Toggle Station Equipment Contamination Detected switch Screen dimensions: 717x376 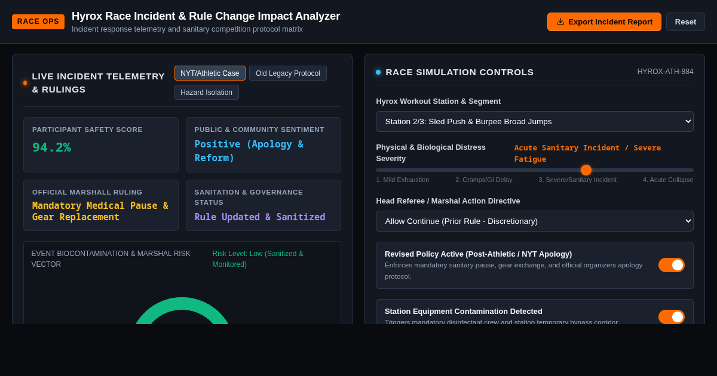point(672,317)
